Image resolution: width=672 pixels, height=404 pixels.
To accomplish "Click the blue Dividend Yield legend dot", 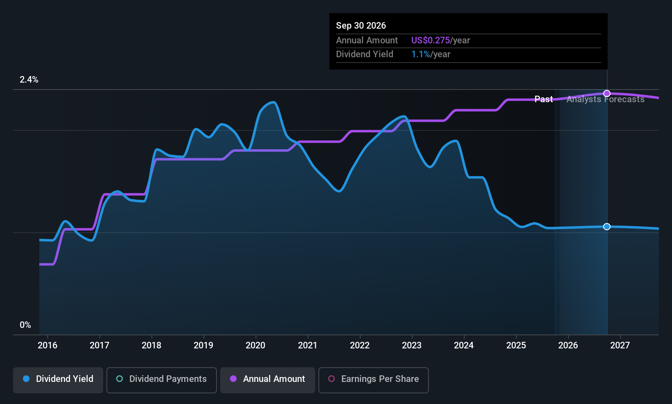I will (26, 379).
